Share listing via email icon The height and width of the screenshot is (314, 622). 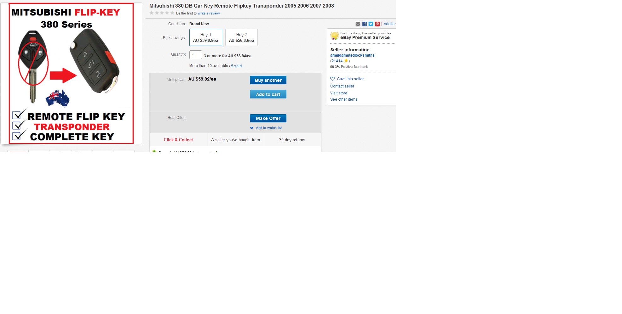(x=358, y=24)
